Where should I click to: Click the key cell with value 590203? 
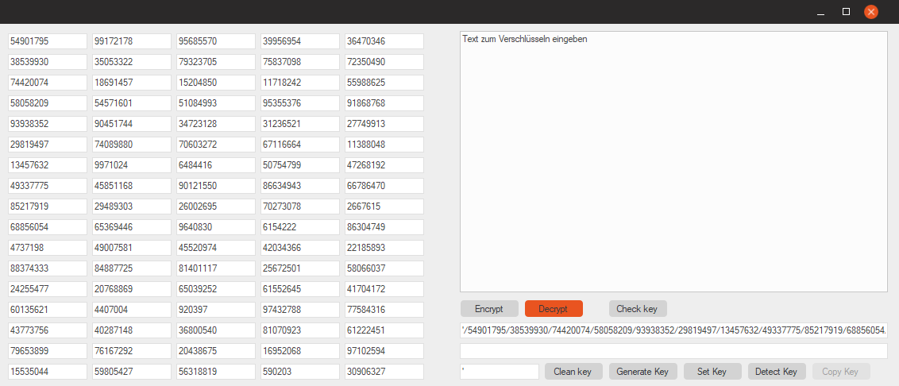[x=300, y=372]
